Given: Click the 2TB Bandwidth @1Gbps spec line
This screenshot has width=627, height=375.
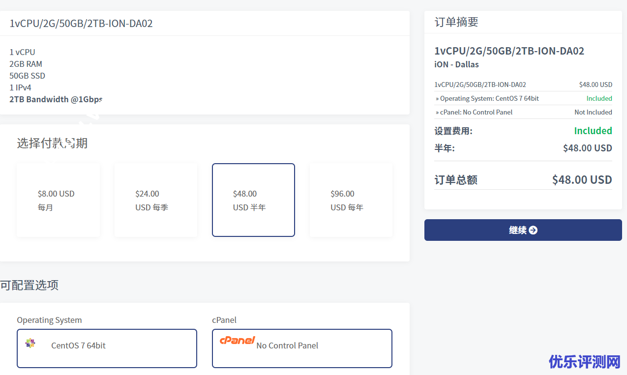Looking at the screenshot, I should (56, 99).
